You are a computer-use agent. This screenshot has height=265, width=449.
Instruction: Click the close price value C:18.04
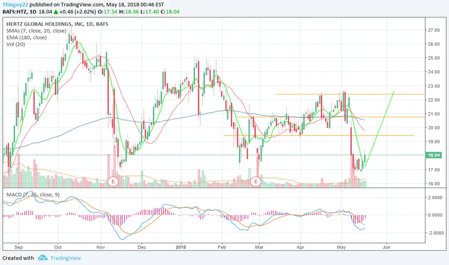pyautogui.click(x=170, y=12)
